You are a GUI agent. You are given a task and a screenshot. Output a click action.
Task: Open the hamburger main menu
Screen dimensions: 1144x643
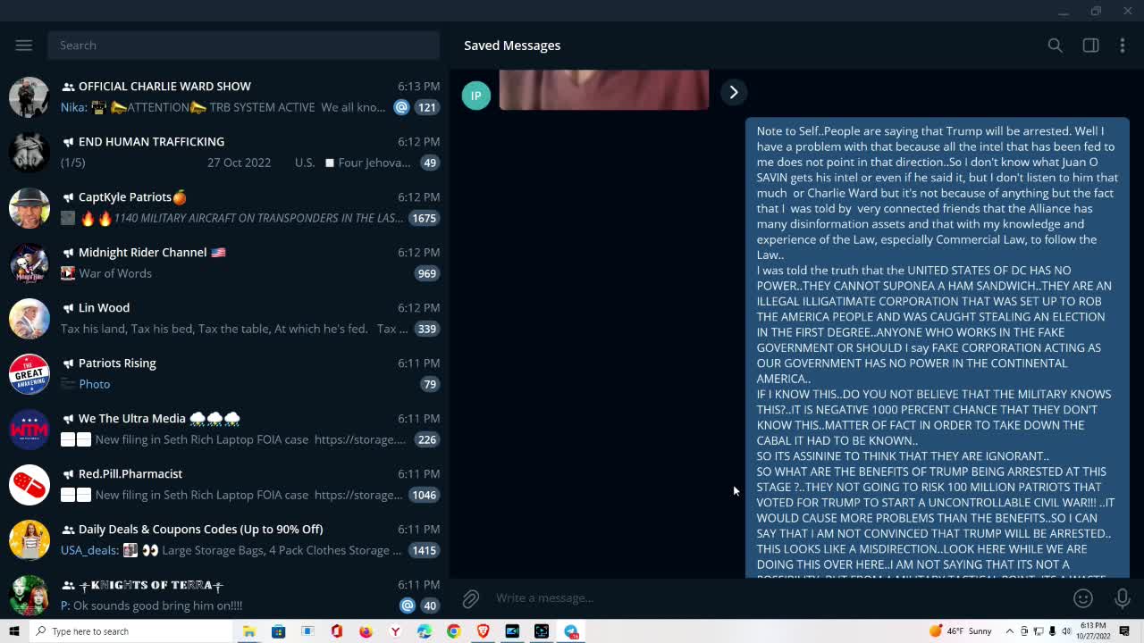point(24,45)
